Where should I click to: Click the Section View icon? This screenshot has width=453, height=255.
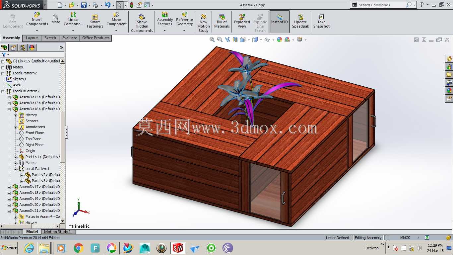(235, 40)
